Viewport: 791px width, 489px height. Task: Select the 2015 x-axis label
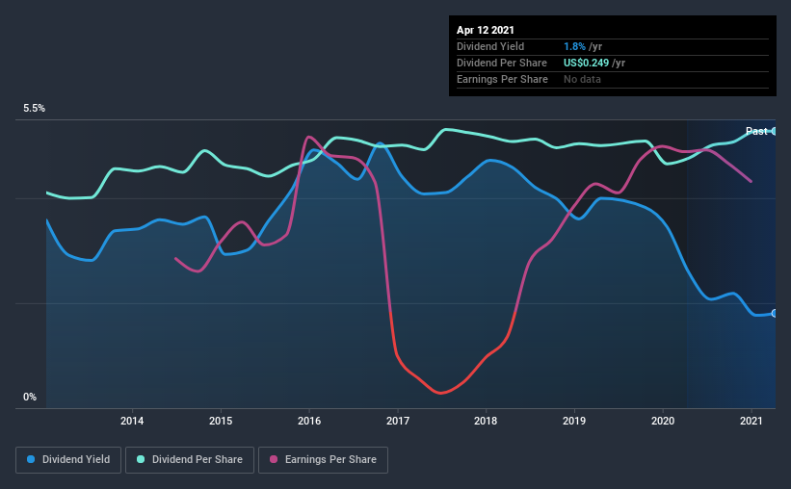[221, 421]
